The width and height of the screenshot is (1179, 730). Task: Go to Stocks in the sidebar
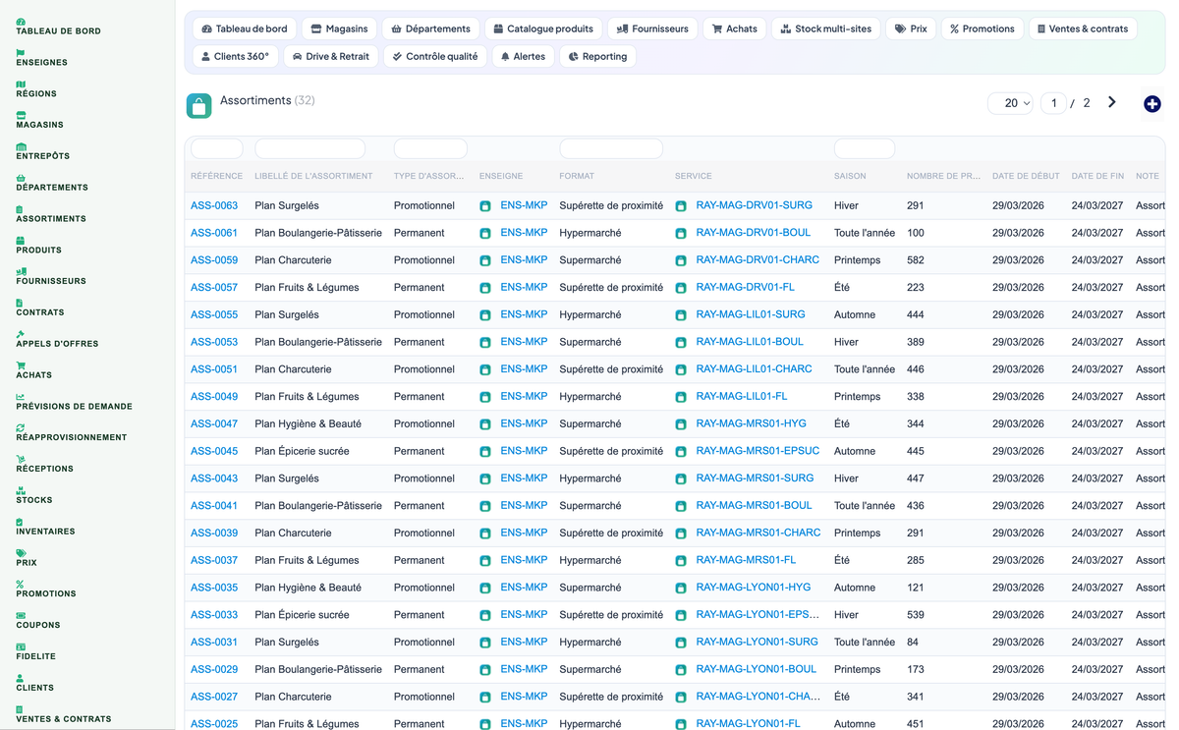pos(34,495)
